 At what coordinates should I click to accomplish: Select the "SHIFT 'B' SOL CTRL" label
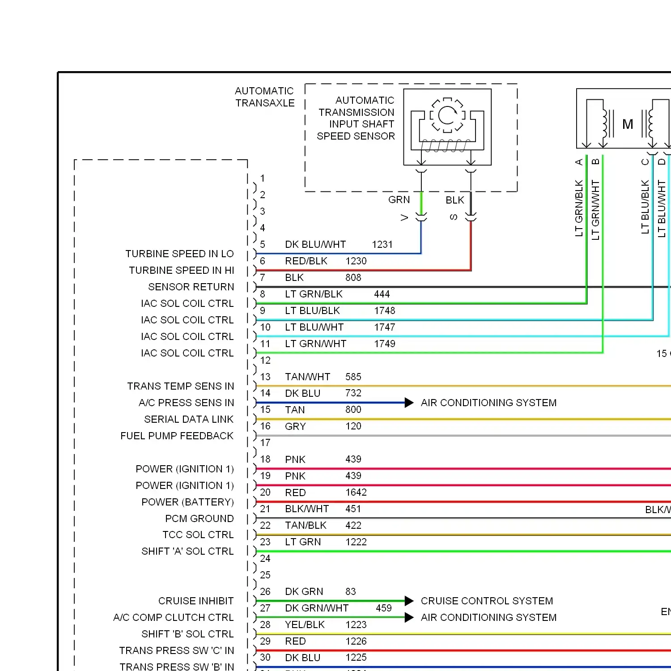click(187, 634)
